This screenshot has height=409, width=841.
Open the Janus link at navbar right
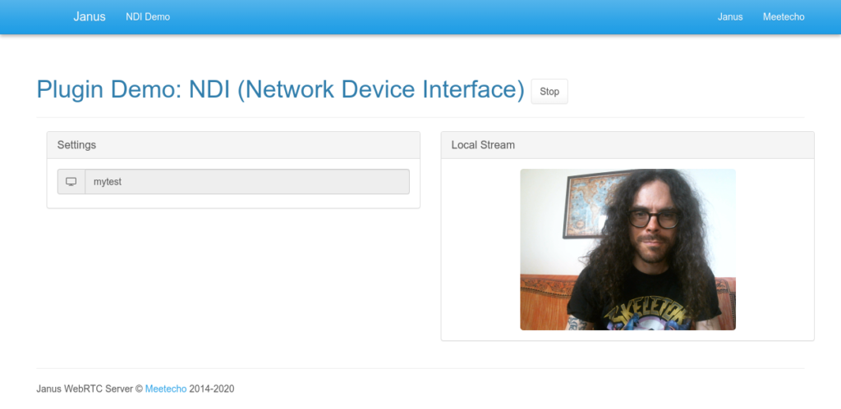coord(729,16)
